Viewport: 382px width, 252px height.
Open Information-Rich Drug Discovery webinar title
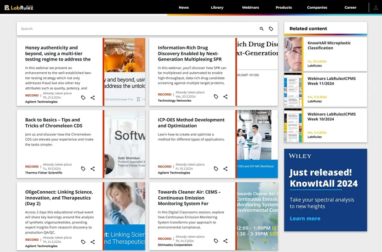click(x=190, y=53)
